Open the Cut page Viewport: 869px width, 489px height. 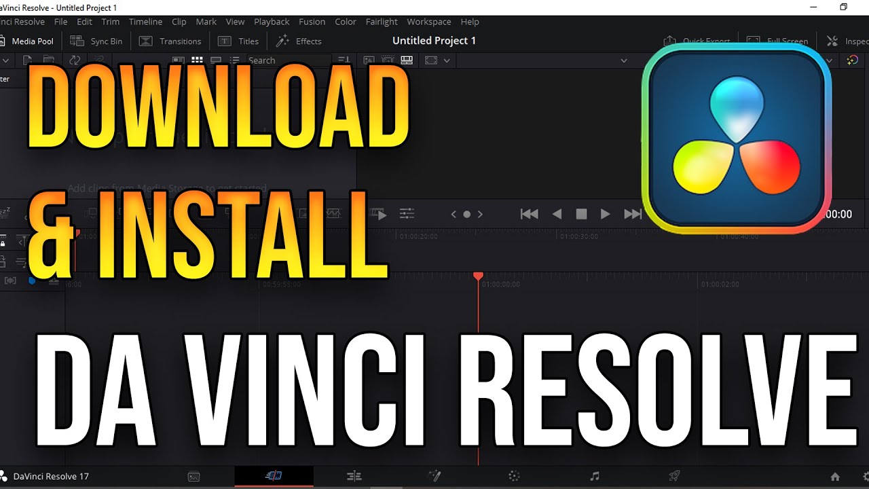pyautogui.click(x=274, y=476)
